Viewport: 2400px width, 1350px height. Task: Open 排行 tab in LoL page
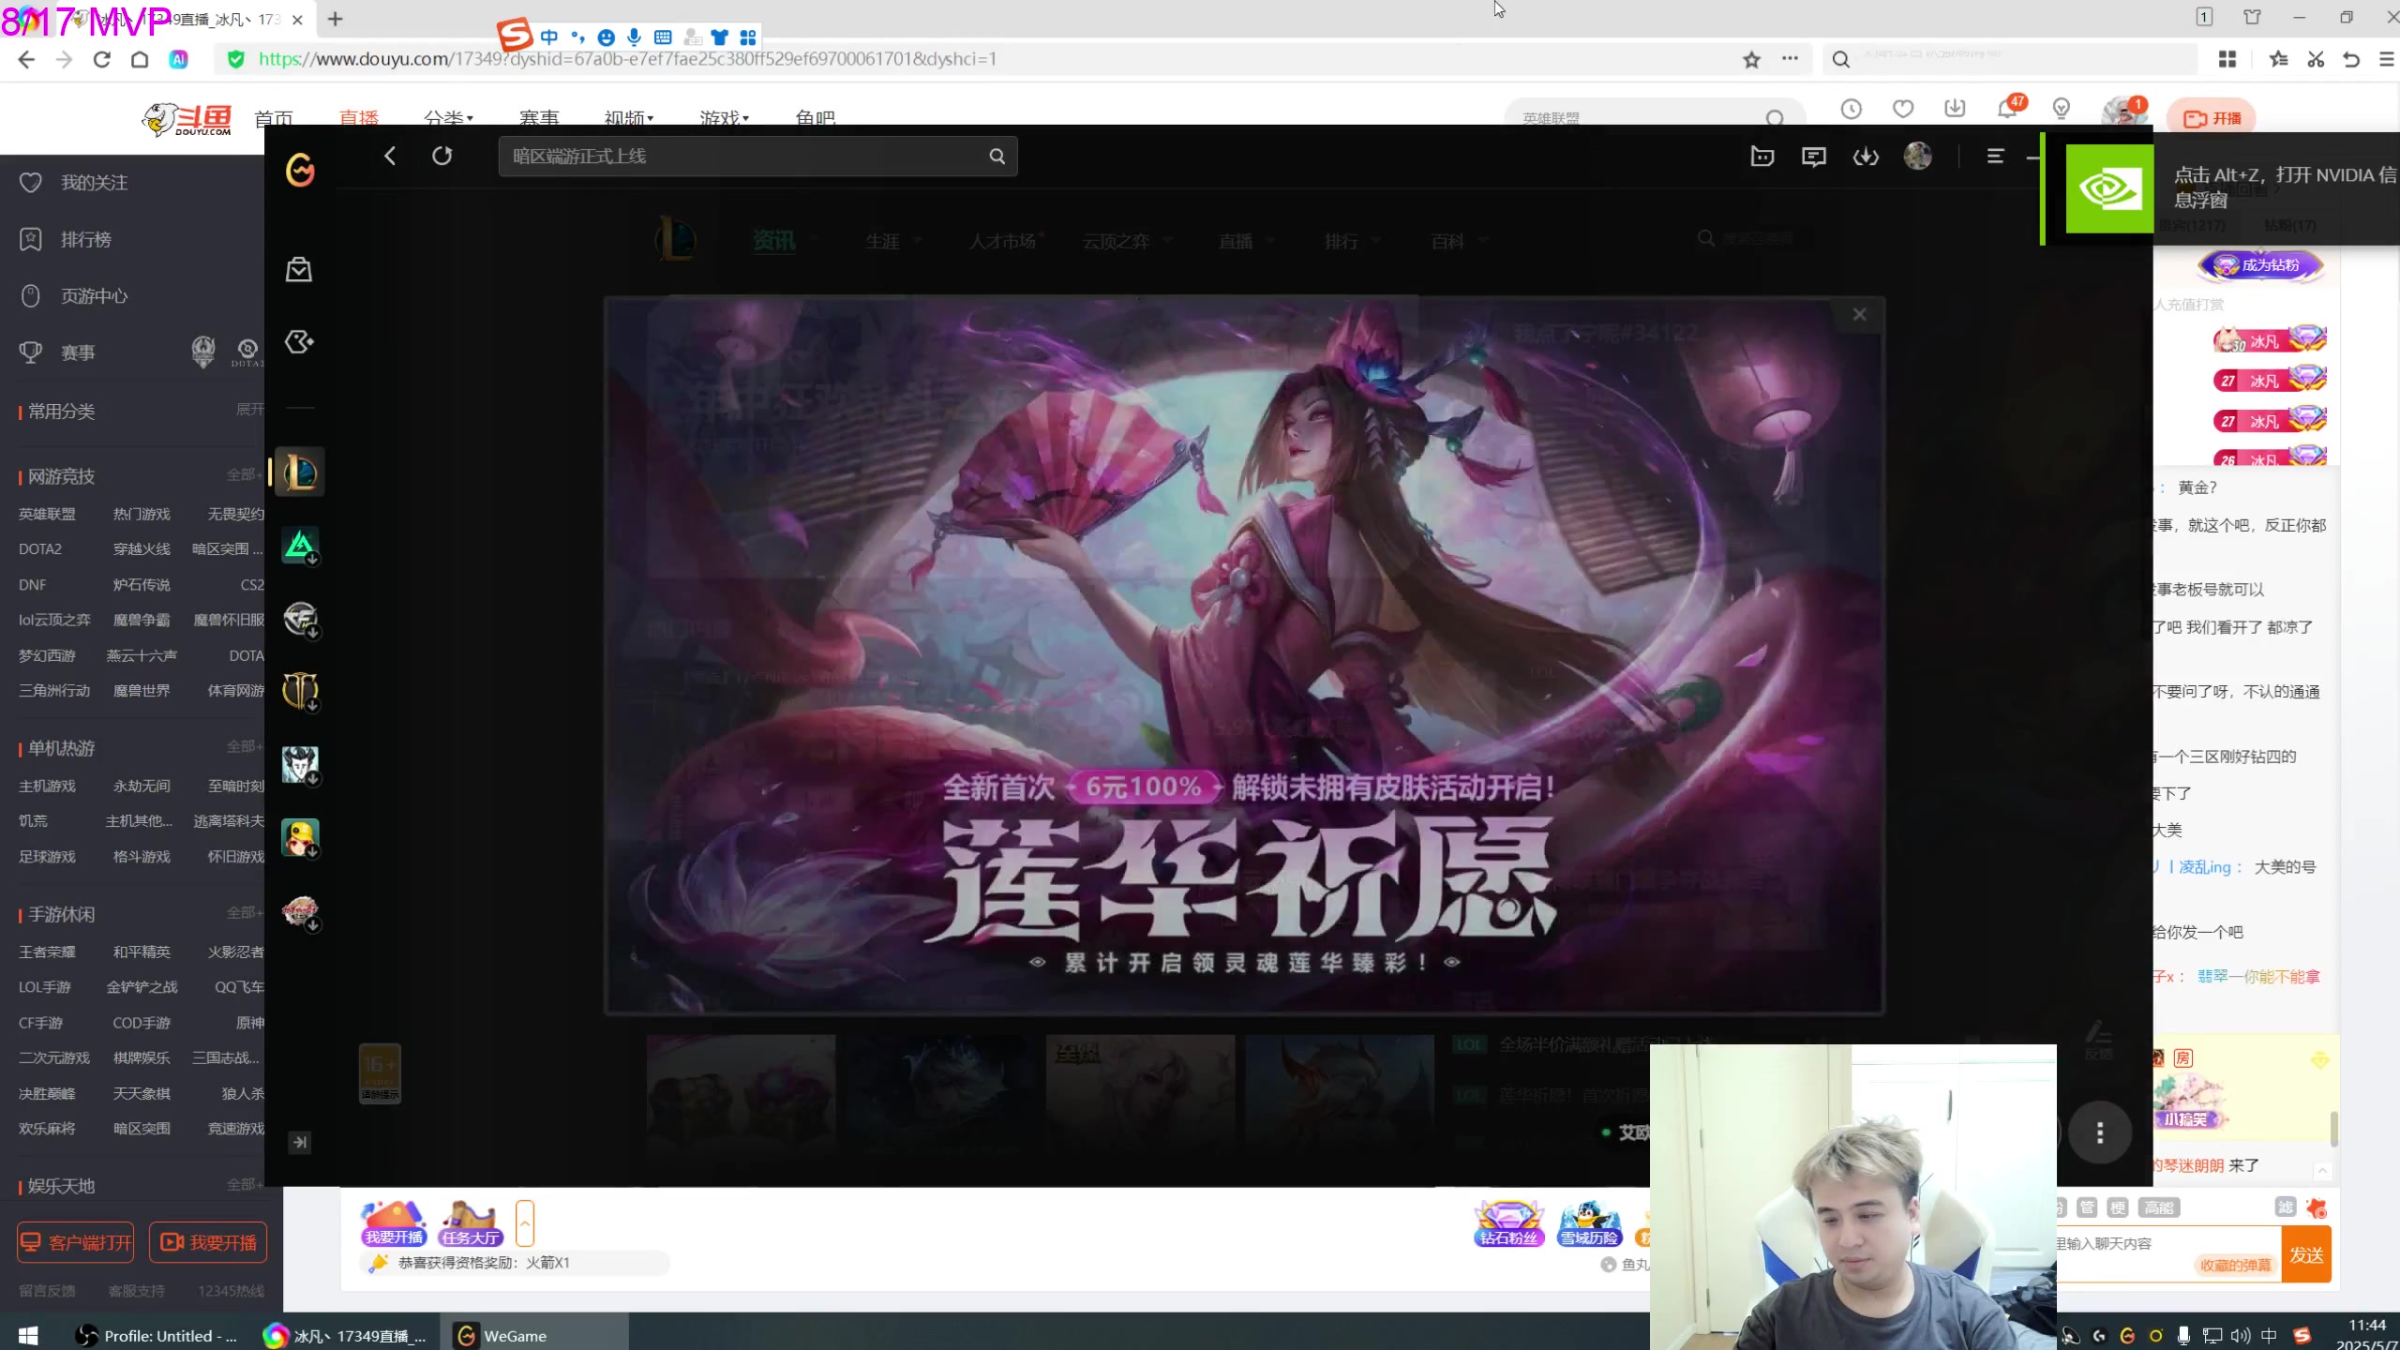tap(1342, 241)
